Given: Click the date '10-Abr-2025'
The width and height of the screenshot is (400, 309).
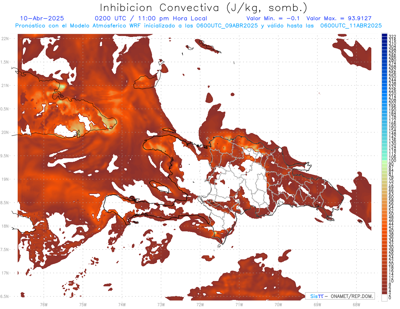Looking at the screenshot, I should click(42, 19).
